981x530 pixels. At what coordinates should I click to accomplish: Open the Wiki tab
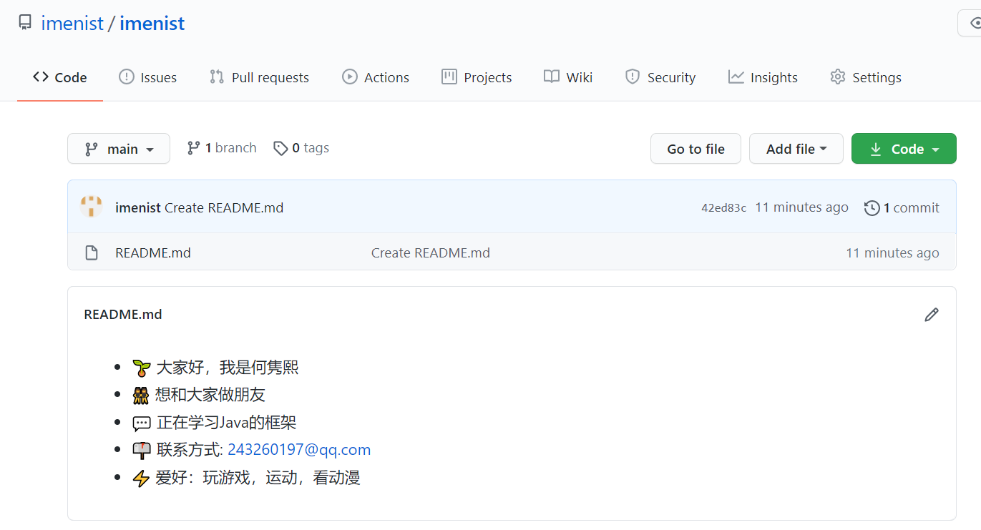coord(568,77)
